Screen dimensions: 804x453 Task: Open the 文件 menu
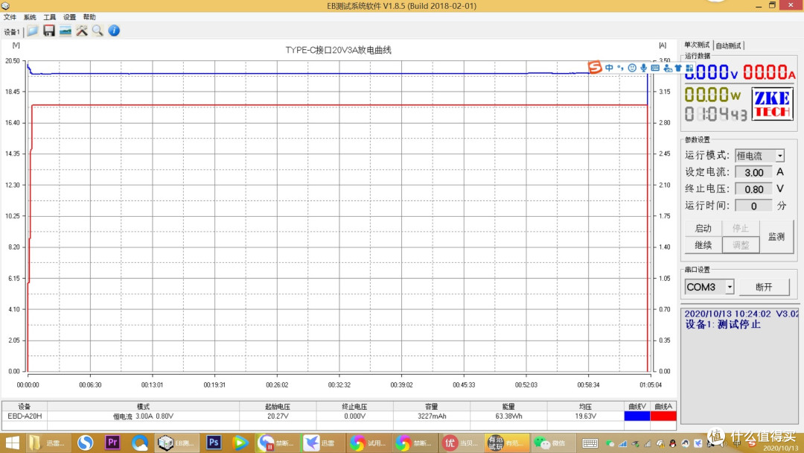(x=9, y=17)
